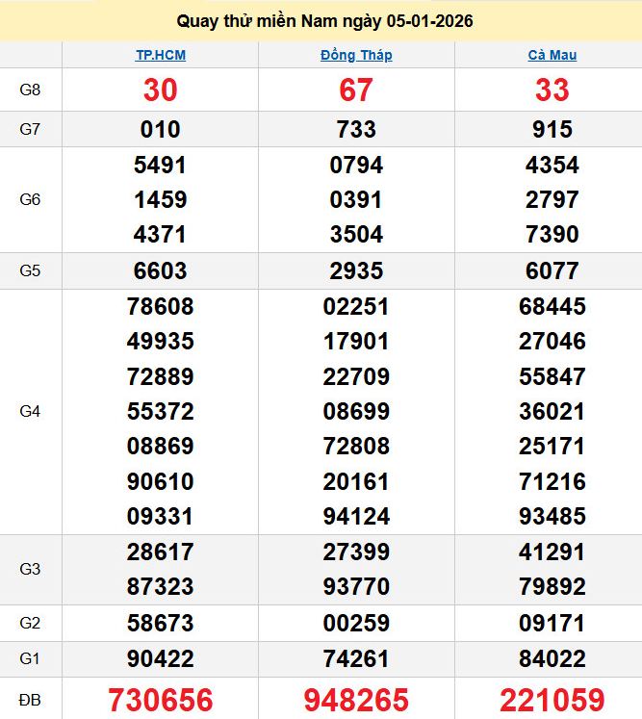Click G2 result 00259 for Đồng Tháp
The height and width of the screenshot is (719, 642).
356,624
